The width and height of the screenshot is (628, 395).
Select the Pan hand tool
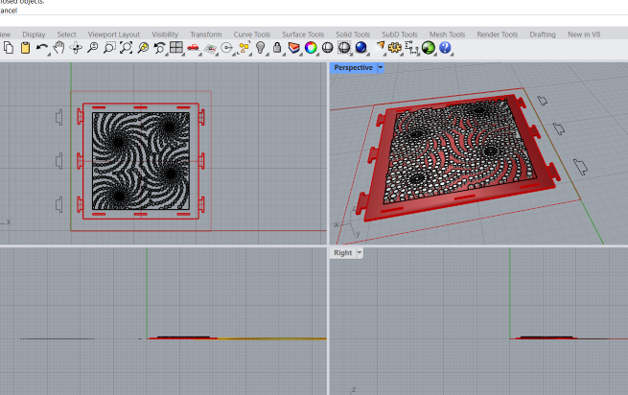(x=58, y=47)
